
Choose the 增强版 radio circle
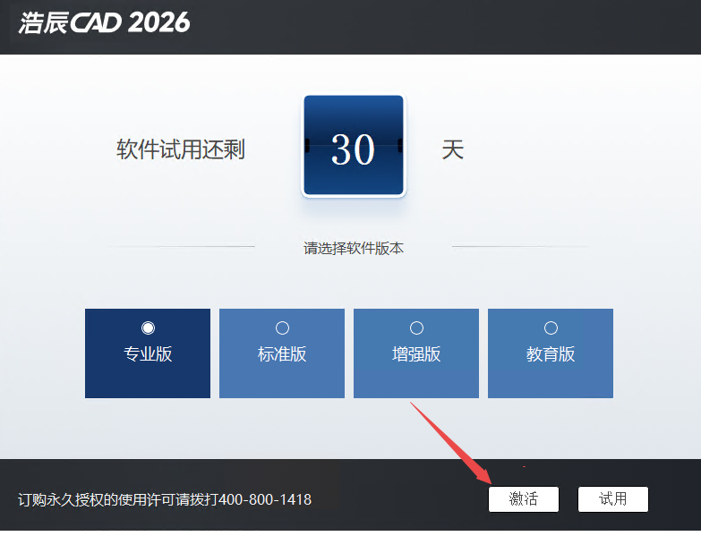tap(416, 328)
